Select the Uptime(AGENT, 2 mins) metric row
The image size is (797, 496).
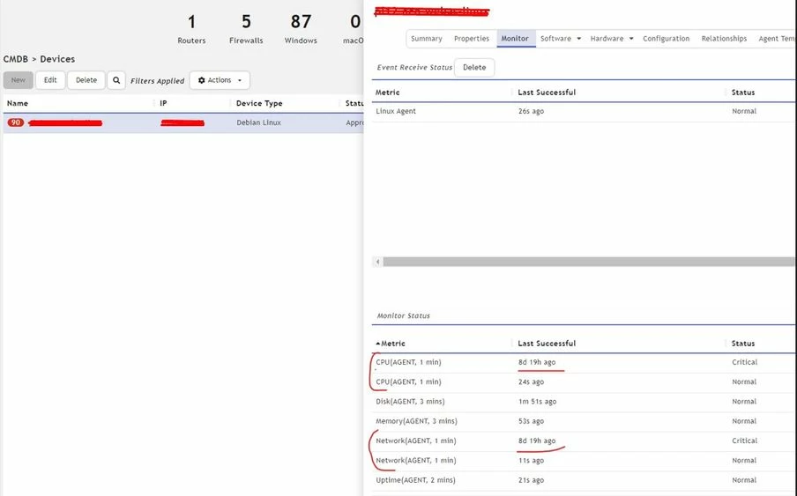click(x=584, y=480)
